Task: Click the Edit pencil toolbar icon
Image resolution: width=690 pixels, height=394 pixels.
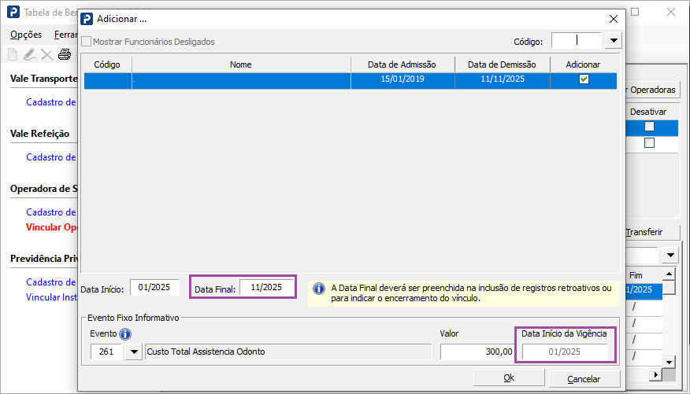Action: (x=29, y=54)
